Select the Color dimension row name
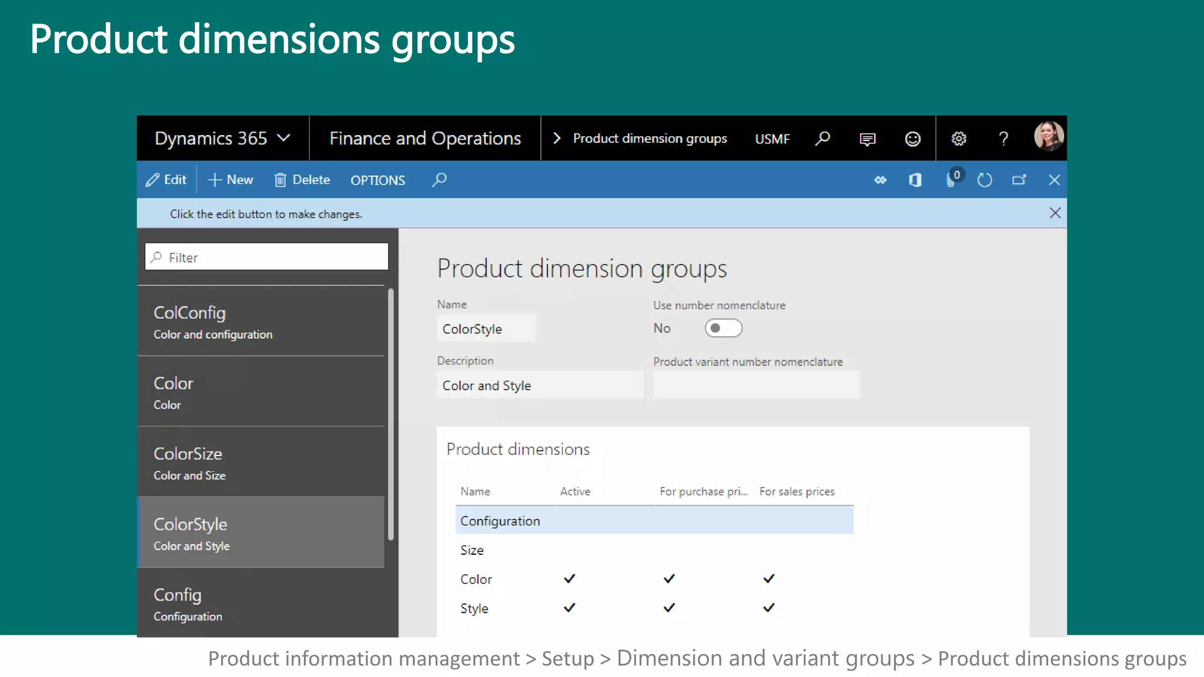The image size is (1204, 677). coord(476,579)
